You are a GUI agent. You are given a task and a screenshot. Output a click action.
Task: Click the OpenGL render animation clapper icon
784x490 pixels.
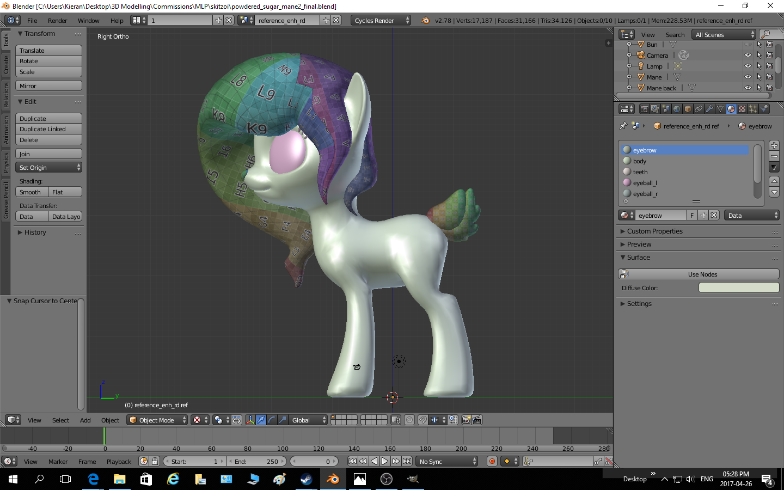(x=477, y=420)
